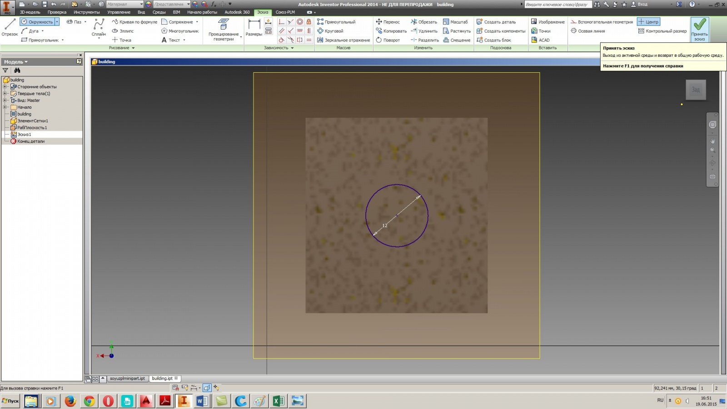The height and width of the screenshot is (409, 727).
Task: Open the Вид ribbon tab
Action: click(x=141, y=12)
